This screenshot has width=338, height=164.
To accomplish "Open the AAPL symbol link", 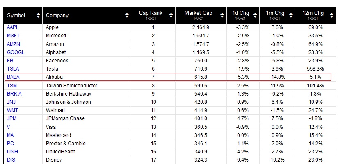I will (12, 27).
